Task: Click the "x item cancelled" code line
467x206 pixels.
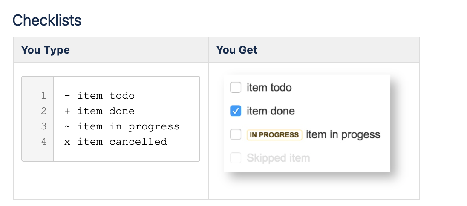Action: click(x=115, y=142)
